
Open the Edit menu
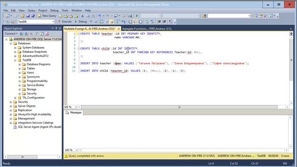[13, 10]
